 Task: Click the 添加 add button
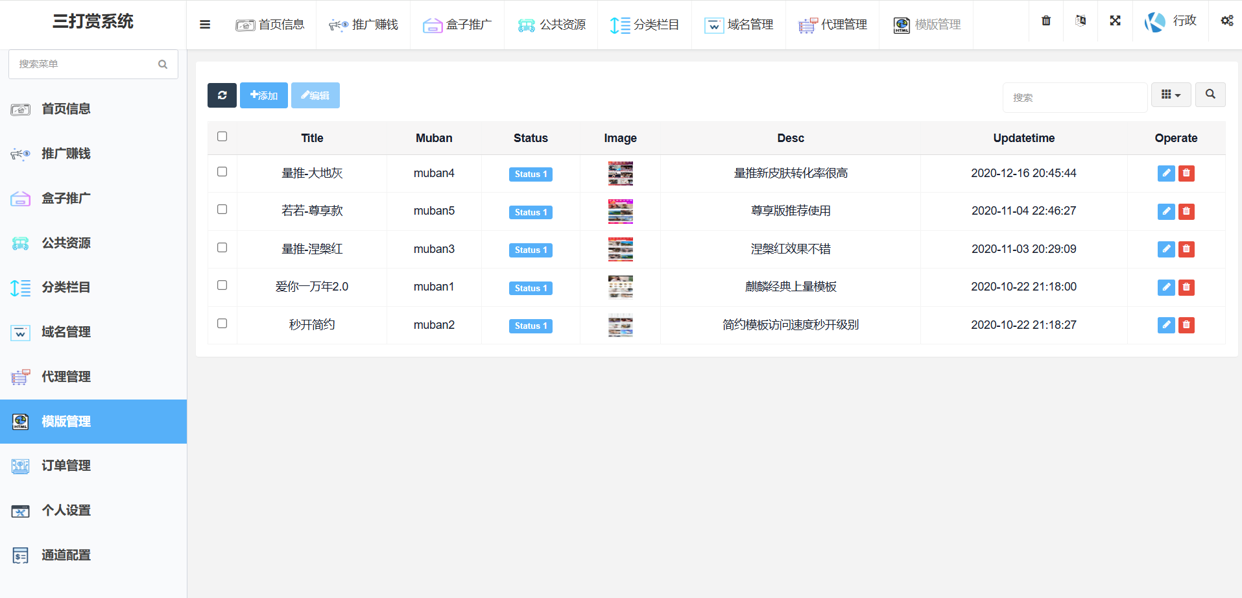click(264, 95)
